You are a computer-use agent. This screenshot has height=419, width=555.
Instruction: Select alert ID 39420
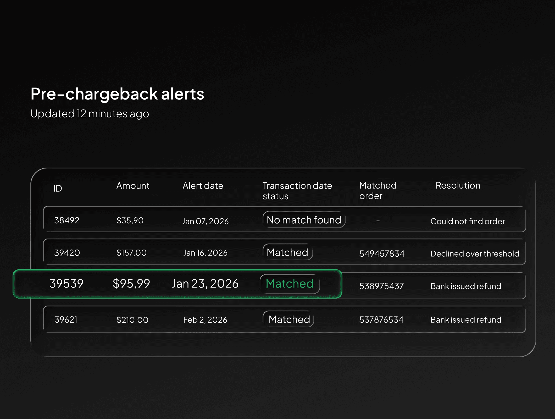pos(67,253)
